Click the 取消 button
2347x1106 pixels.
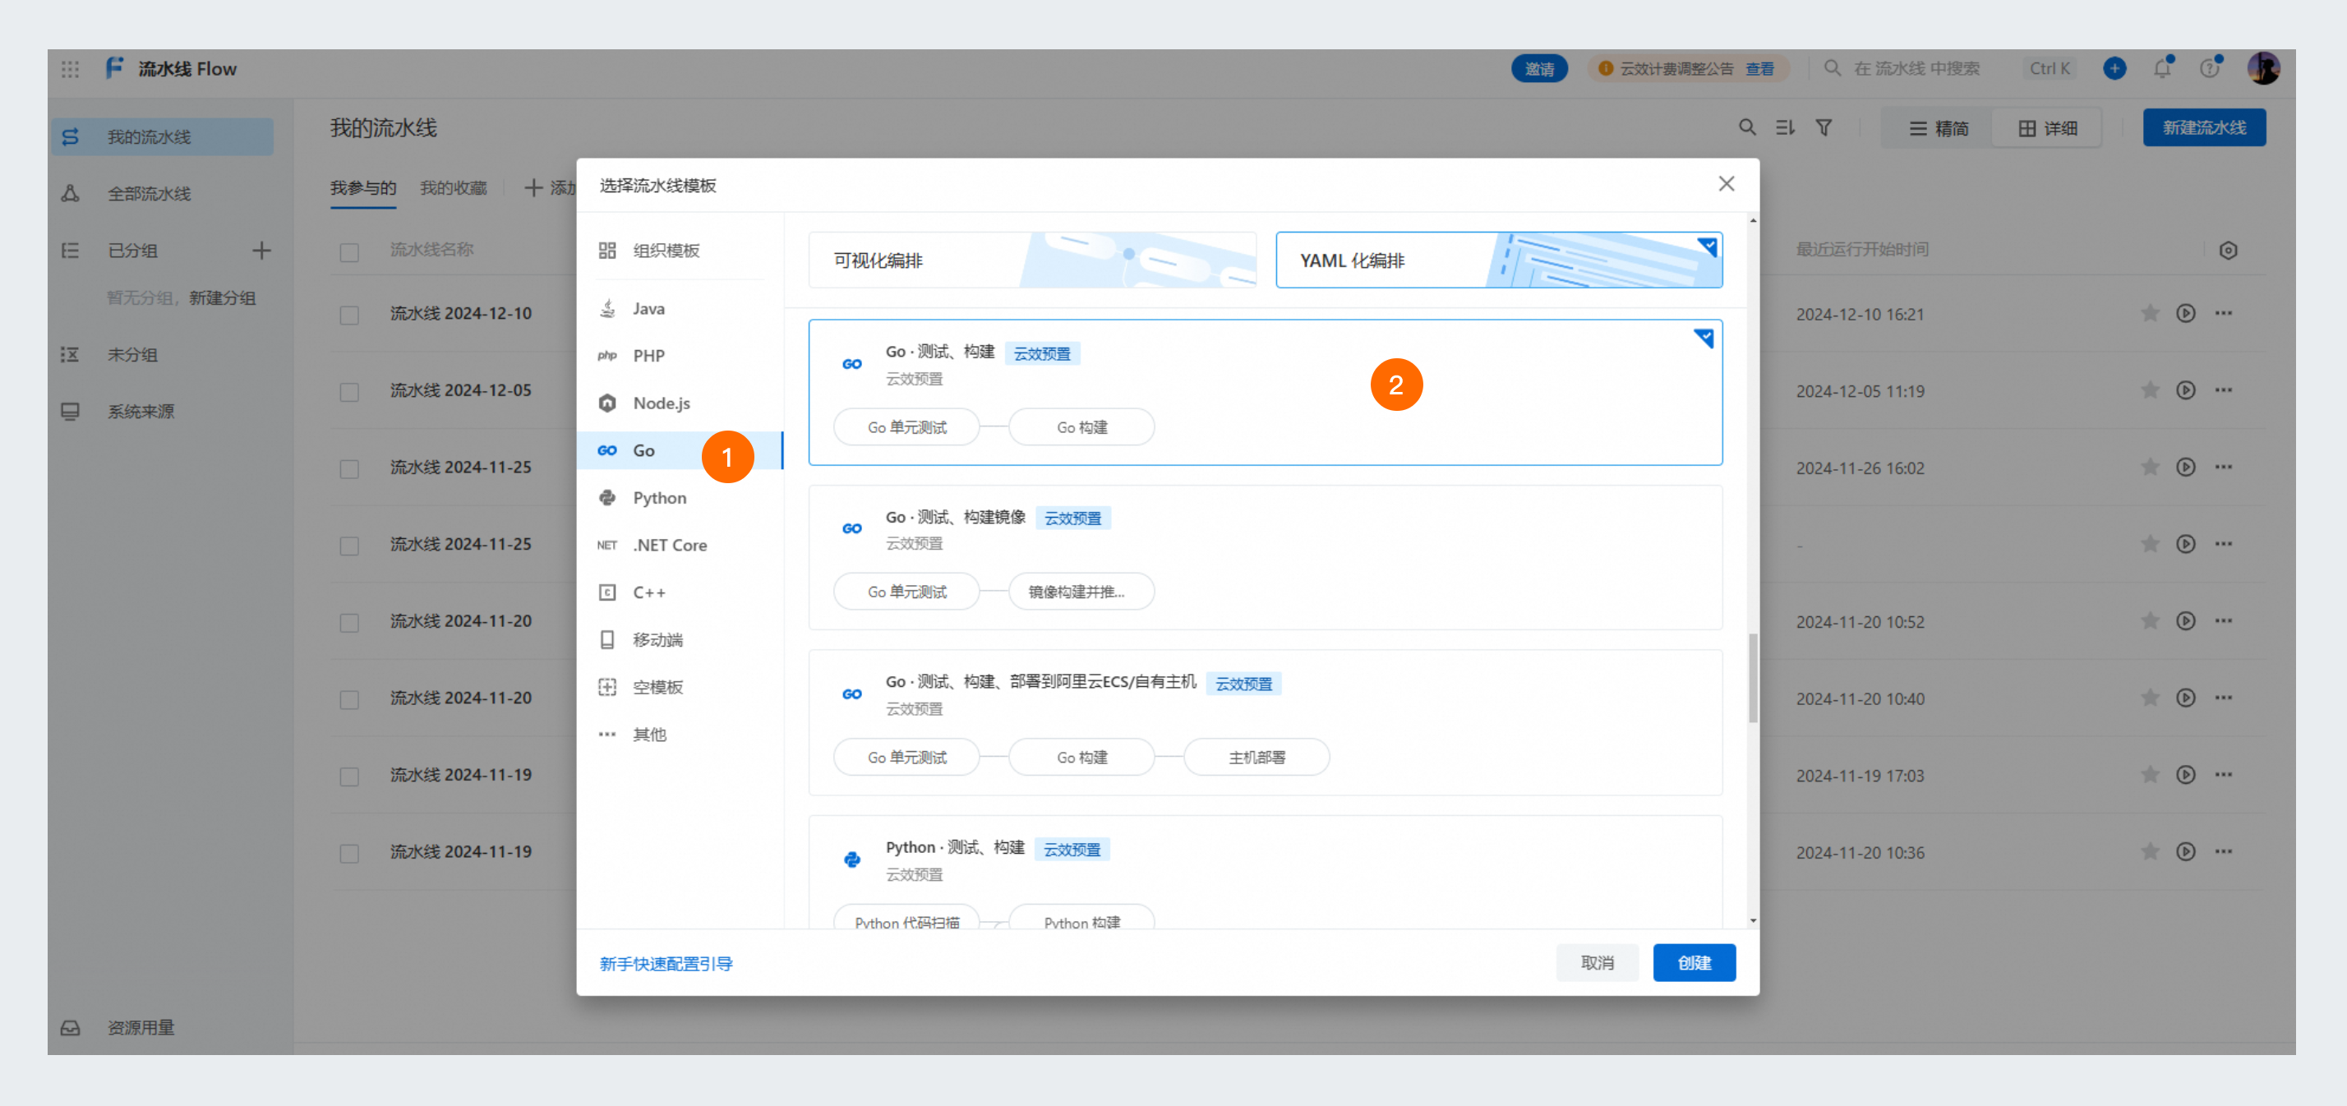pos(1596,963)
